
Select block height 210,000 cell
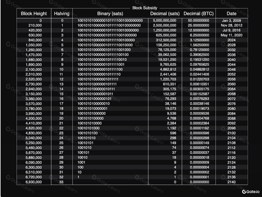[x=35, y=26]
